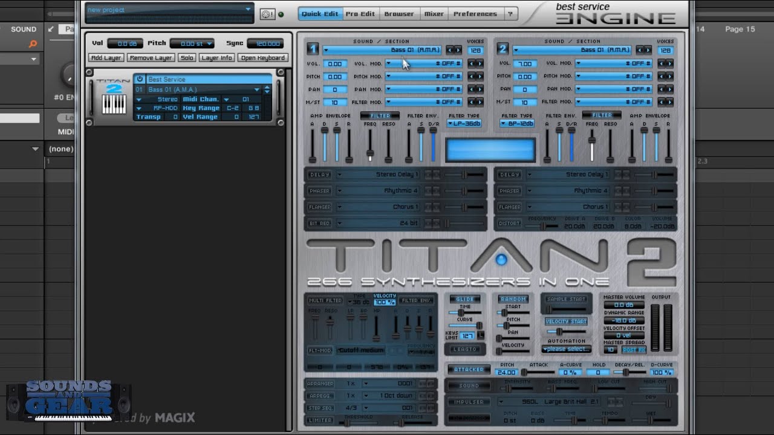Click Master Volume 0.0 dB field

click(623, 305)
